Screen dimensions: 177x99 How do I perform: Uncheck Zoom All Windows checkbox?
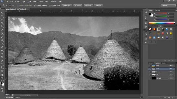point(35,5)
